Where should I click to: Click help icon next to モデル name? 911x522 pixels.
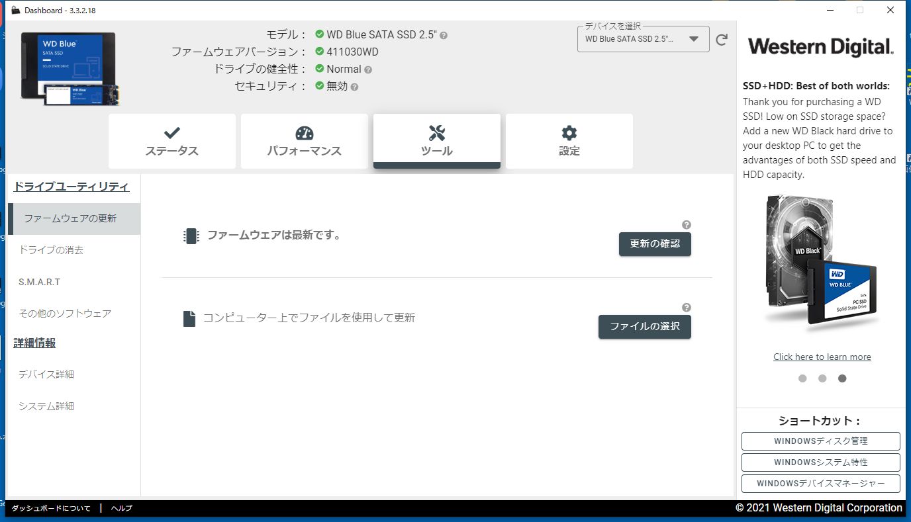444,35
